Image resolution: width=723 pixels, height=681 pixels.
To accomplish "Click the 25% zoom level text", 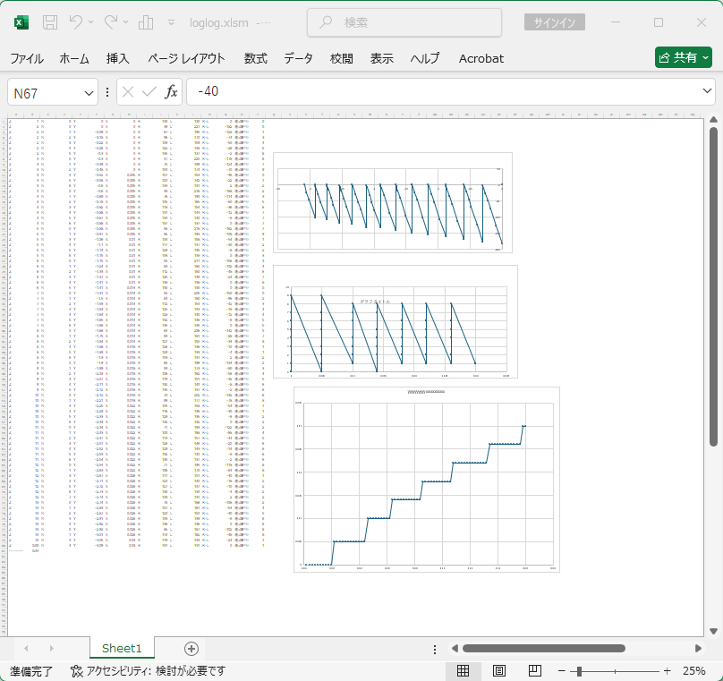I will pyautogui.click(x=694, y=671).
